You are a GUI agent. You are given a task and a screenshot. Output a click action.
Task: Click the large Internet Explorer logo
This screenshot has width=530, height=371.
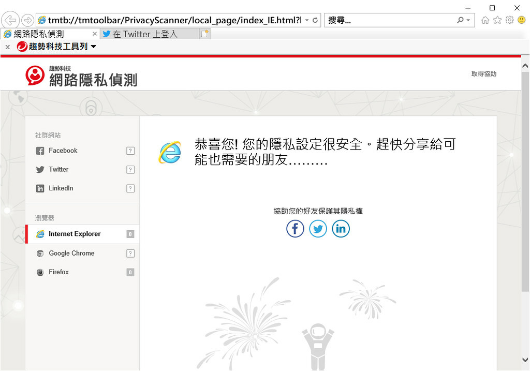[170, 153]
